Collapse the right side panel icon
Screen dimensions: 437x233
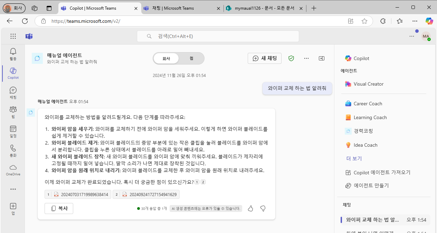click(322, 58)
